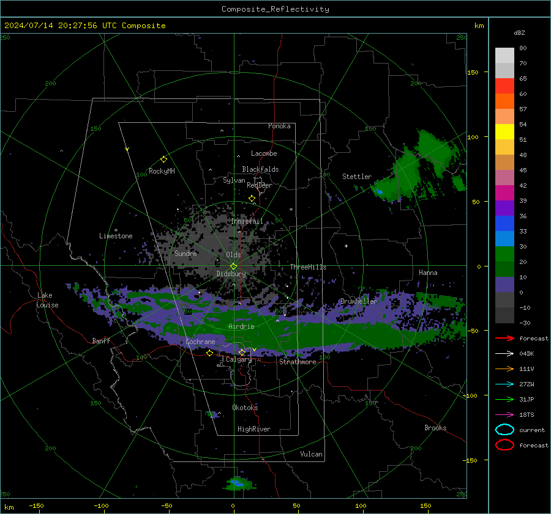
Task: Click the white plus marker west of Hanna
Action: pos(346,246)
